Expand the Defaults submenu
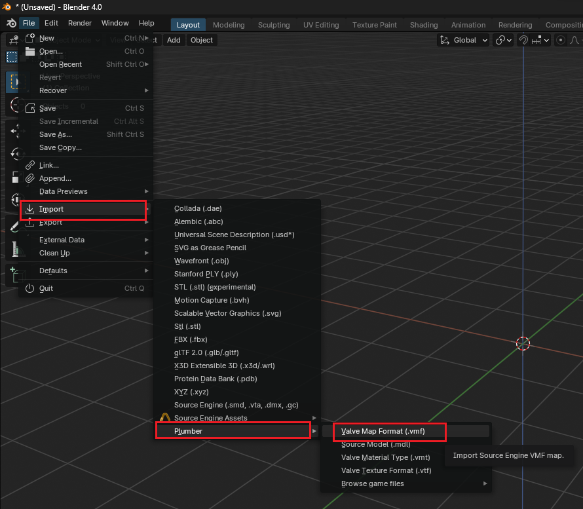This screenshot has height=509, width=583. click(86, 271)
